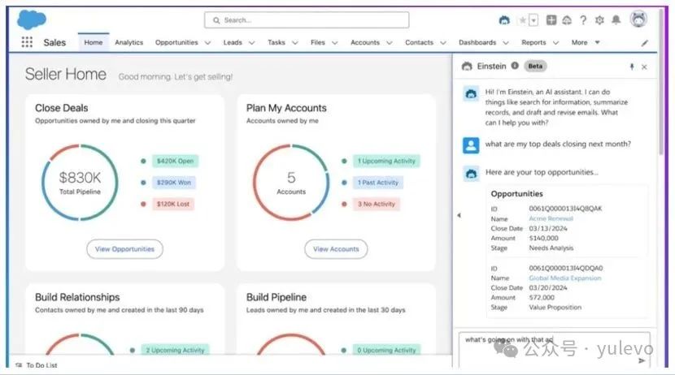Click the View Accounts button

[336, 249]
